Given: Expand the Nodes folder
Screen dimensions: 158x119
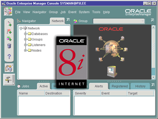Looking at the screenshot, I should (25, 50).
